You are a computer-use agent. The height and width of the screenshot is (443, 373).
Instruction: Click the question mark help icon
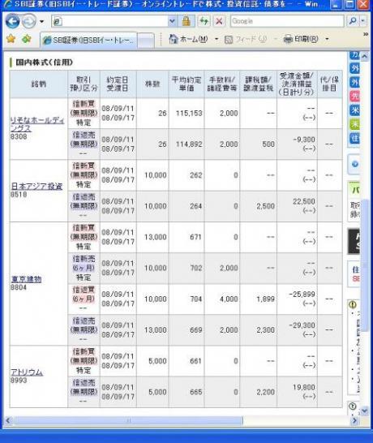point(352,406)
